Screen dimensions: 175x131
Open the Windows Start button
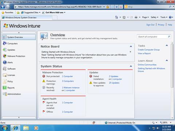click(4, 128)
